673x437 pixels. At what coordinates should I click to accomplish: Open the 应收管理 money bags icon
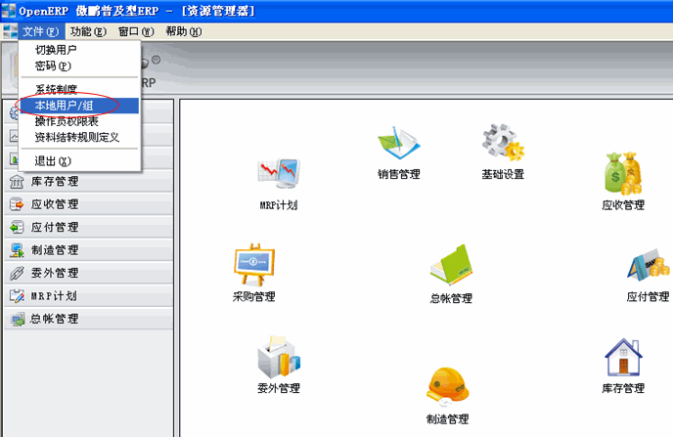click(623, 173)
